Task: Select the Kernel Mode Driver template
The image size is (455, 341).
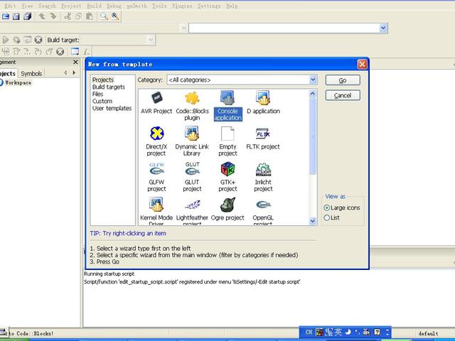Action: [156, 211]
